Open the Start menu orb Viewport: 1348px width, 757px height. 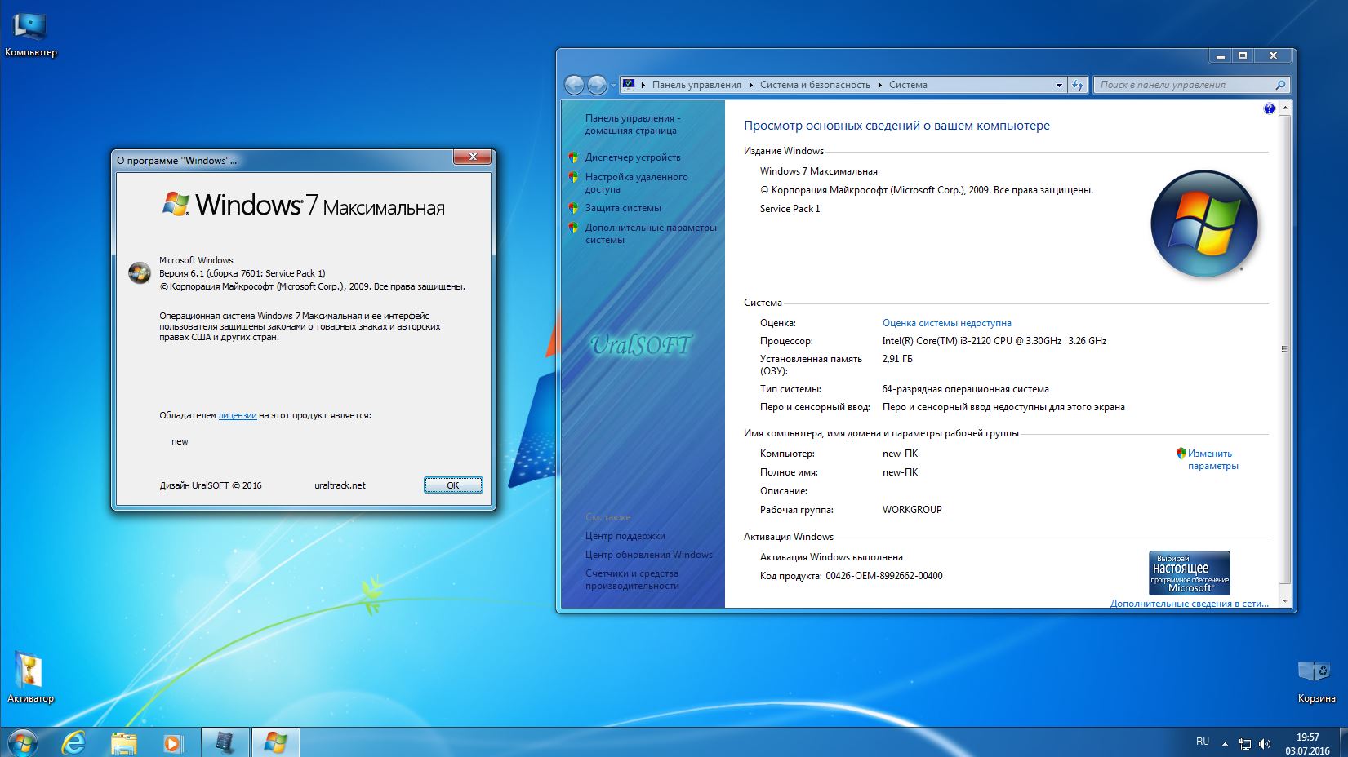click(x=23, y=742)
